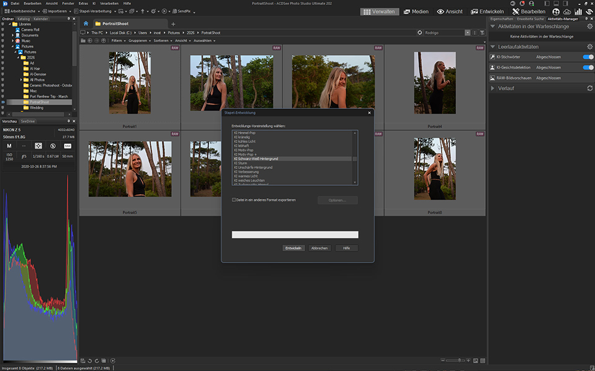Open the Sortieren dropdown

coord(160,40)
